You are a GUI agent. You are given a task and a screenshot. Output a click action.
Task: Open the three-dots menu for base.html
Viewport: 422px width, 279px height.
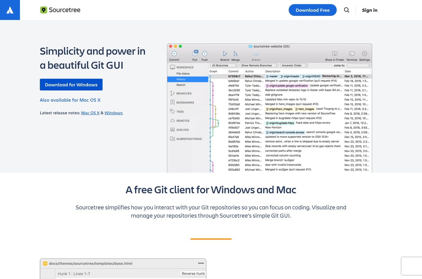pyautogui.click(x=201, y=263)
